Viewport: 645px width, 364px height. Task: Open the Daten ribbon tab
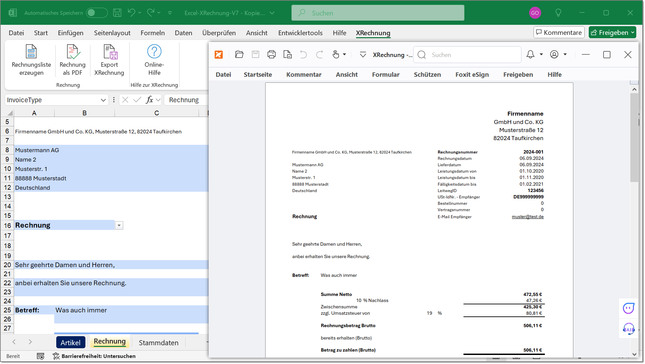[x=183, y=33]
